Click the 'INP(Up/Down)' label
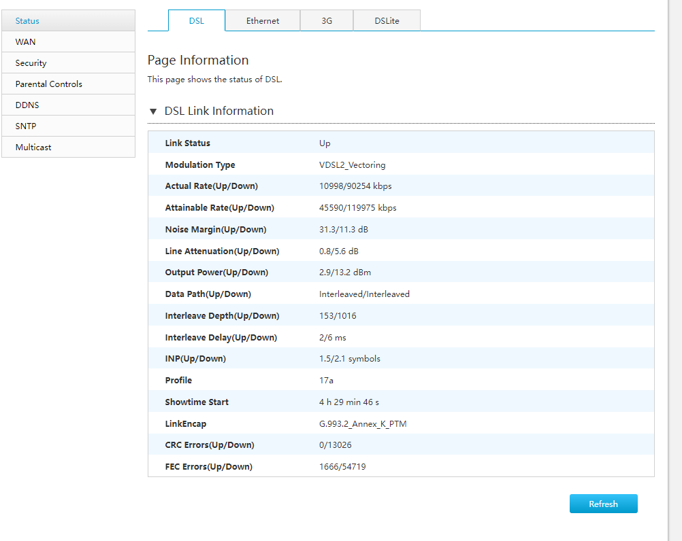 195,359
